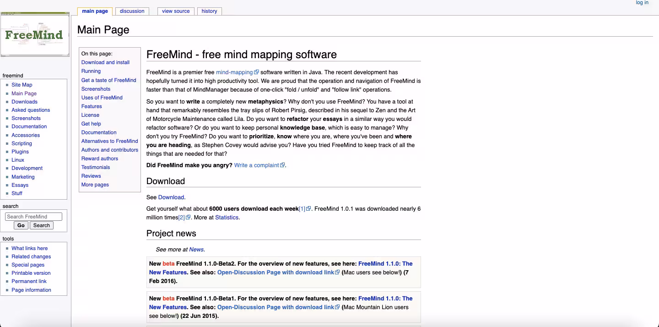Viewport: 659px width, 327px height.
Task: Switch to the discussion tab
Action: (132, 11)
